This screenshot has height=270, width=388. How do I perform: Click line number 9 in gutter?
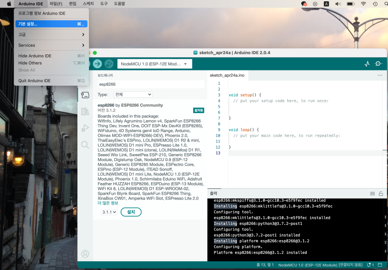[219, 130]
